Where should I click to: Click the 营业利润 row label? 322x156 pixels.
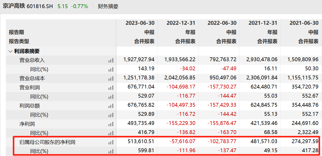pyautogui.click(x=30, y=87)
